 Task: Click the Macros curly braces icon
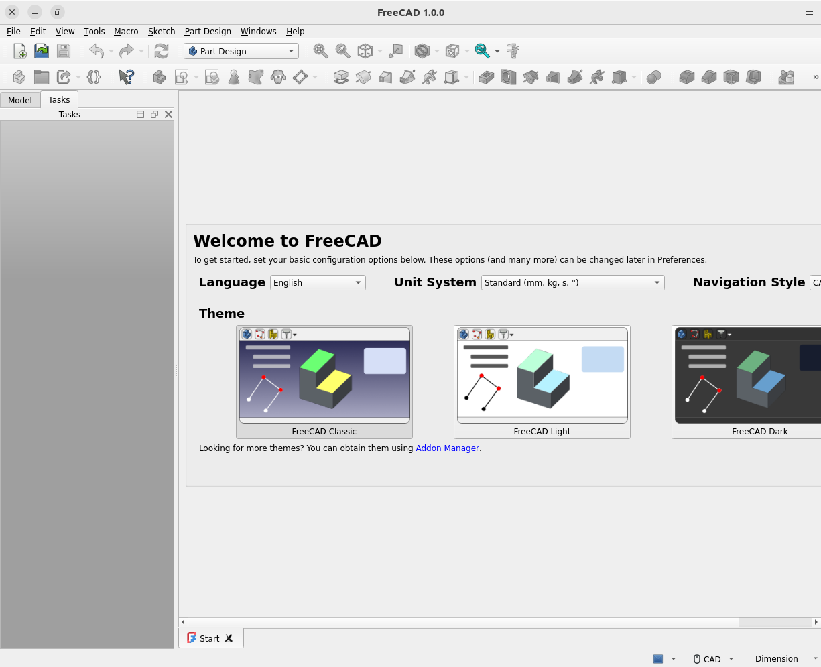94,77
